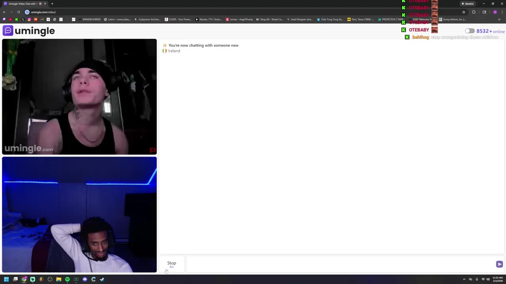Image resolution: width=506 pixels, height=284 pixels.
Task: Click the 'Ireland' country text in chat
Action: (x=174, y=51)
